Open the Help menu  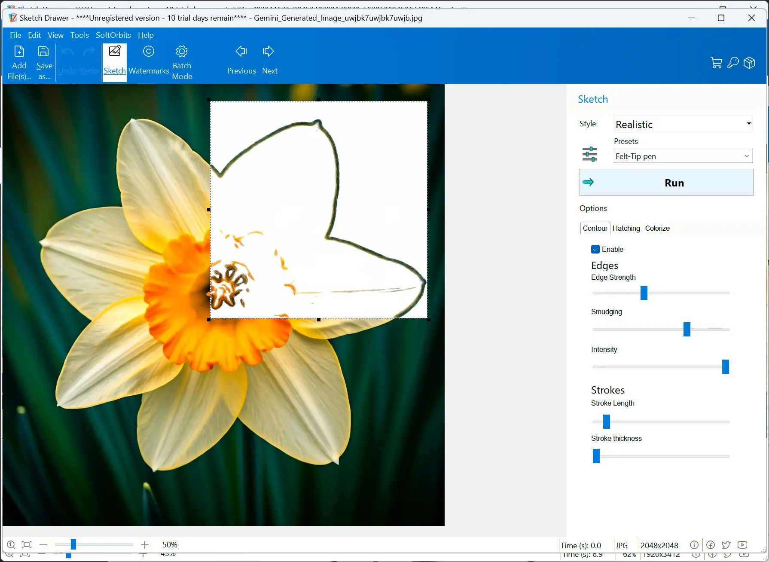click(x=146, y=35)
